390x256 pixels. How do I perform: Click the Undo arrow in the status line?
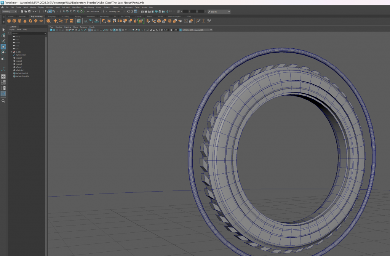[x=33, y=11]
